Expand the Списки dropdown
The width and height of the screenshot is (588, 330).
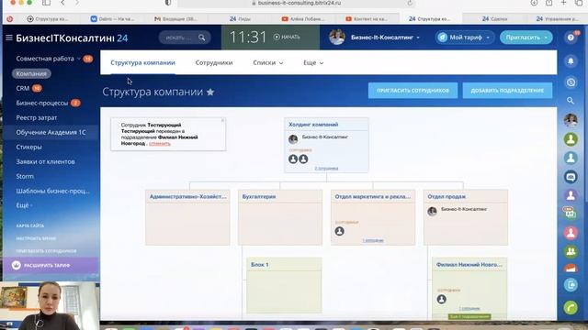(267, 63)
